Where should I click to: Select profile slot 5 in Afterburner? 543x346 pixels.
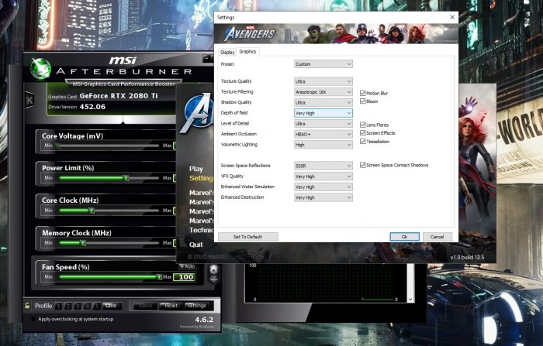[x=98, y=306]
